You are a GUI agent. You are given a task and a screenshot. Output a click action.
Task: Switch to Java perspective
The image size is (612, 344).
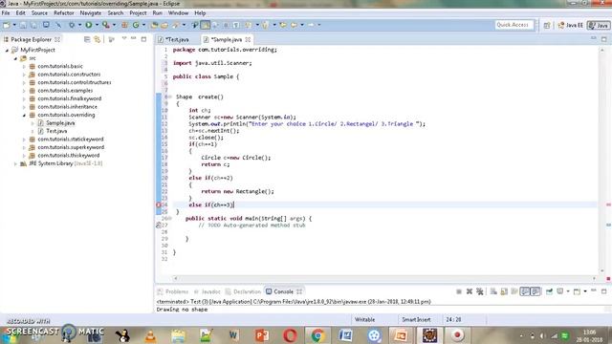pos(599,26)
